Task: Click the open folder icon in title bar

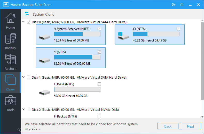Action: (174, 5)
